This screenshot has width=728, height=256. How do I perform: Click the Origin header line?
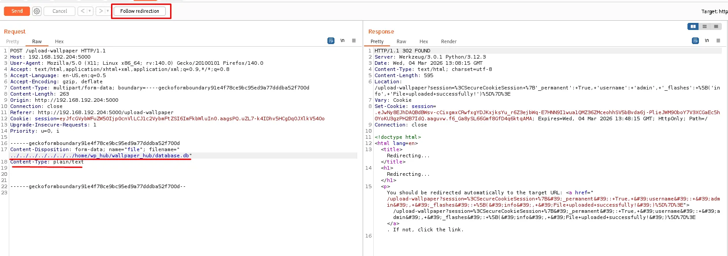tap(64, 100)
